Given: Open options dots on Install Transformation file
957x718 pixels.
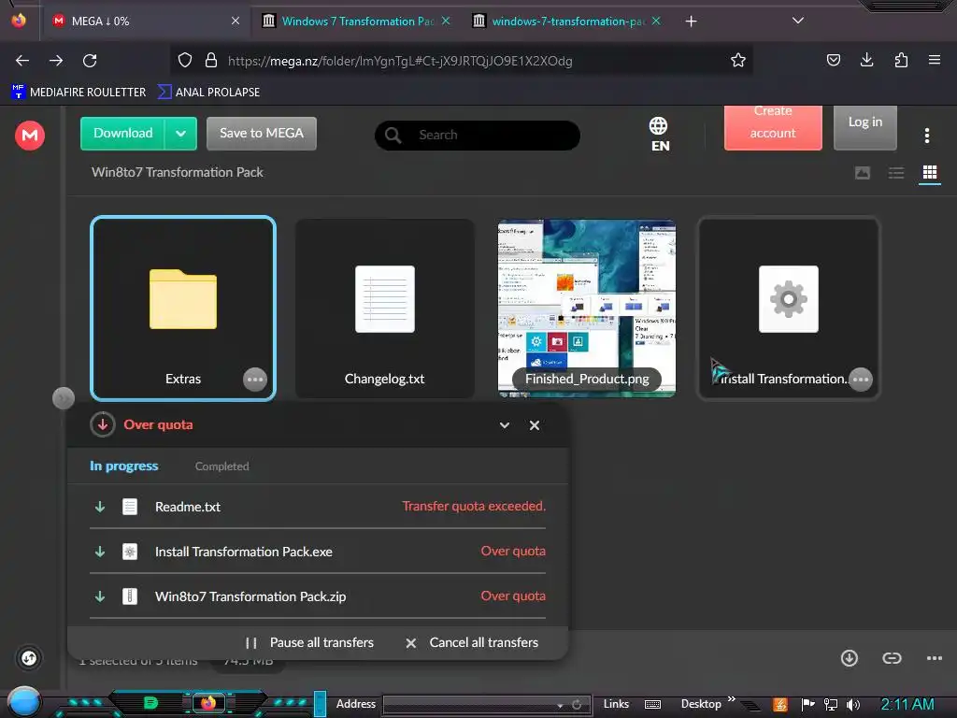Looking at the screenshot, I should click(x=861, y=380).
